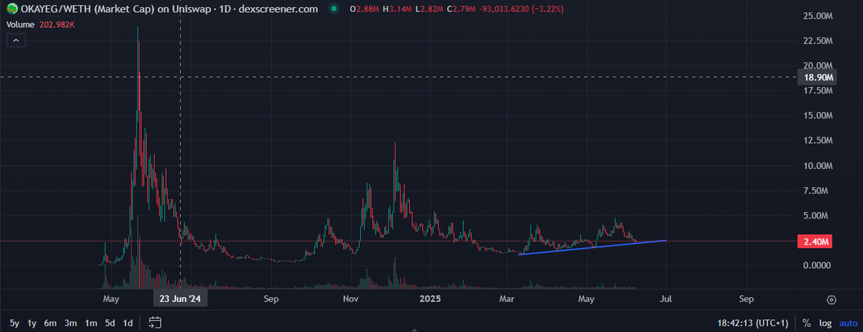Viewport: 863px width, 332px height.
Task: Select the blue trendline drawing
Action: pyautogui.click(x=592, y=247)
